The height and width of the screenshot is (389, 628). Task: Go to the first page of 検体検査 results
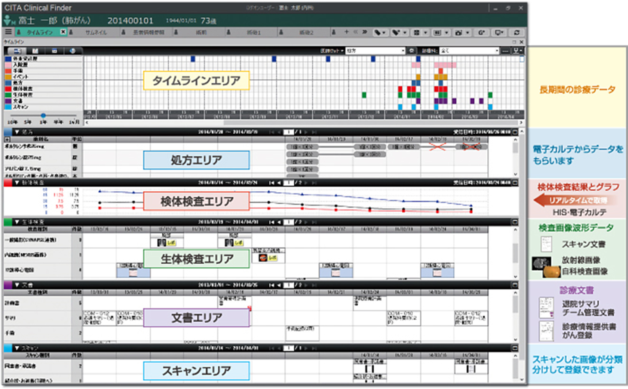272,183
